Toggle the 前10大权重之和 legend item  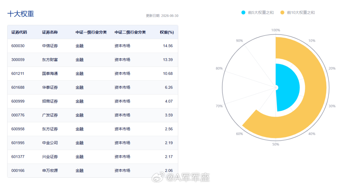pyautogui.click(x=298, y=12)
